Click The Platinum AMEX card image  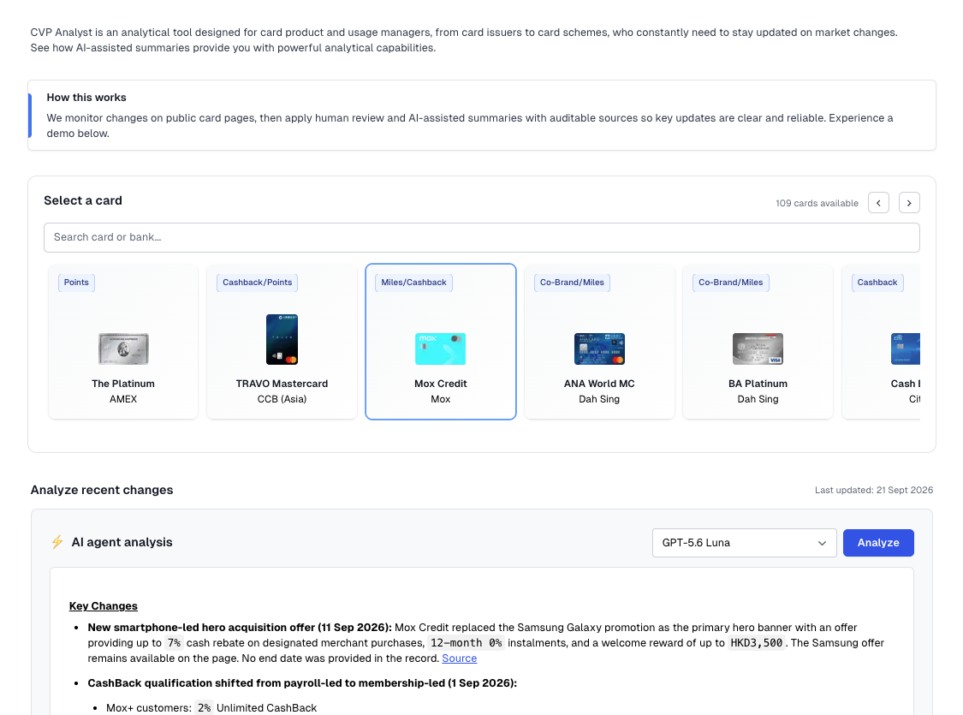(123, 349)
